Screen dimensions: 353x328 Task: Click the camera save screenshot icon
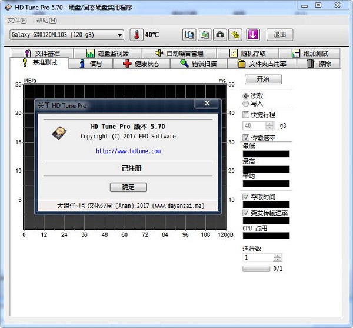pyautogui.click(x=221, y=35)
